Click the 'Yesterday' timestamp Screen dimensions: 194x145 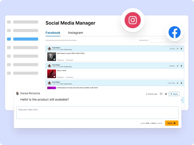pyautogui.click(x=172, y=66)
